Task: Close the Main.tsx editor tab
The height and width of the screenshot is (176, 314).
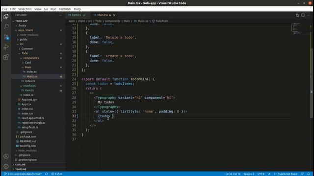Action: point(114,15)
